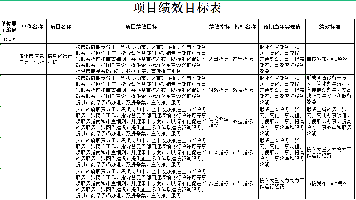Select 预期当年实现值 cell in 社会效益指标 row
Viewport: 356px width, 200px height.
(282, 121)
